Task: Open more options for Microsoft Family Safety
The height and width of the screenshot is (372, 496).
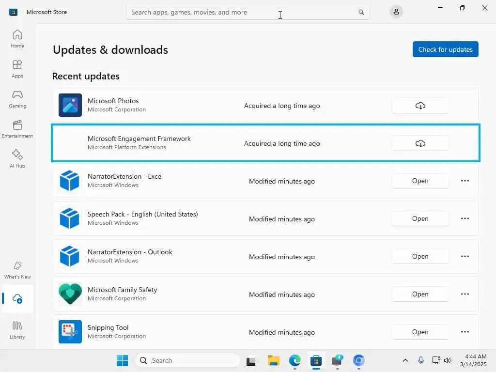Action: point(465,294)
